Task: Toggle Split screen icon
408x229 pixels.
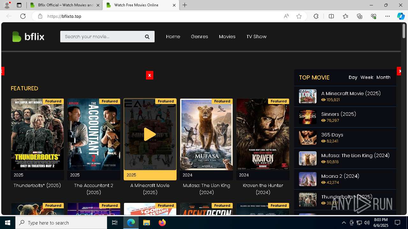Action: 331,16
